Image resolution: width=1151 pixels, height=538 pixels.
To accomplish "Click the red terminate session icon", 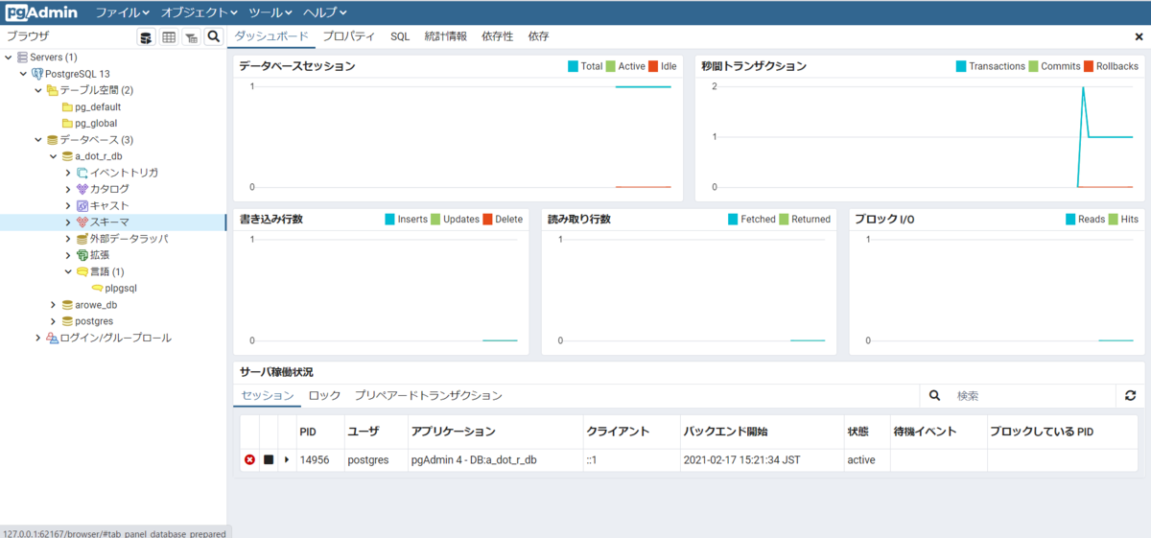I will (249, 460).
